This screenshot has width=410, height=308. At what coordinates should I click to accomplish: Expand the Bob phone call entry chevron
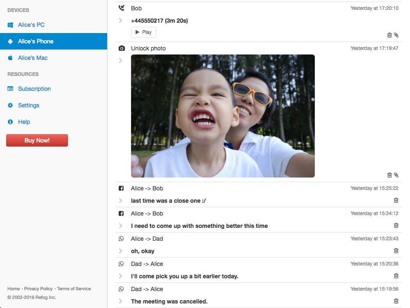pos(121,21)
